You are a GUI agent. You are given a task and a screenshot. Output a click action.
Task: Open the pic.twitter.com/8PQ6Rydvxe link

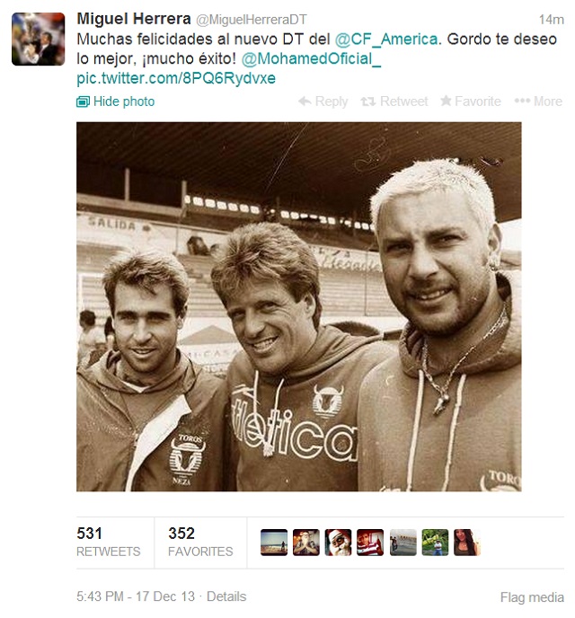[x=176, y=78]
